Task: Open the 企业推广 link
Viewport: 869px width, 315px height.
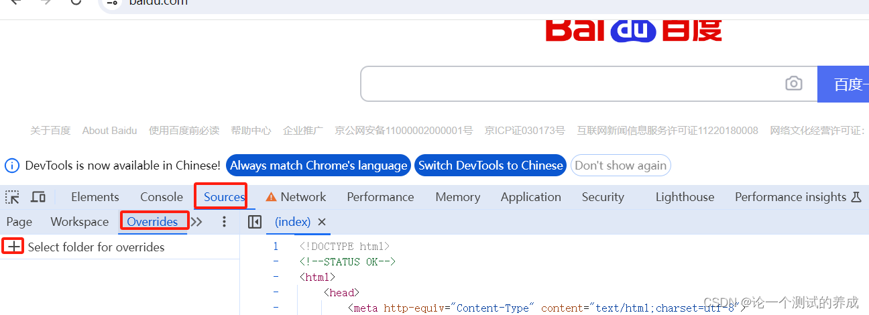Action: 303,131
